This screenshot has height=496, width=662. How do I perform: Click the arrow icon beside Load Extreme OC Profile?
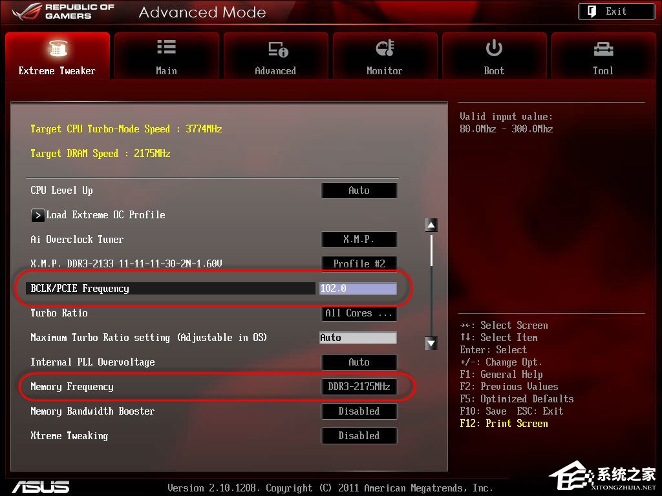coord(37,215)
